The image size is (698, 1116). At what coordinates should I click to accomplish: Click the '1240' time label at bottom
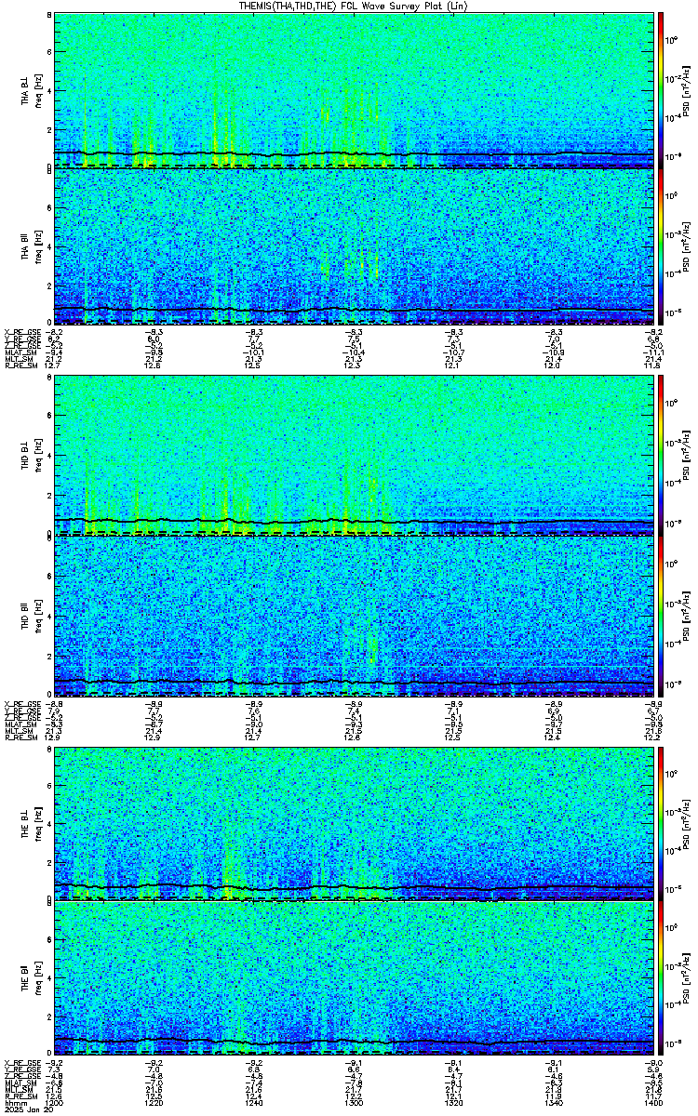[x=254, y=1102]
